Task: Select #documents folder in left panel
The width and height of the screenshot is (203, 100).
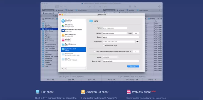Action: click(x=49, y=29)
